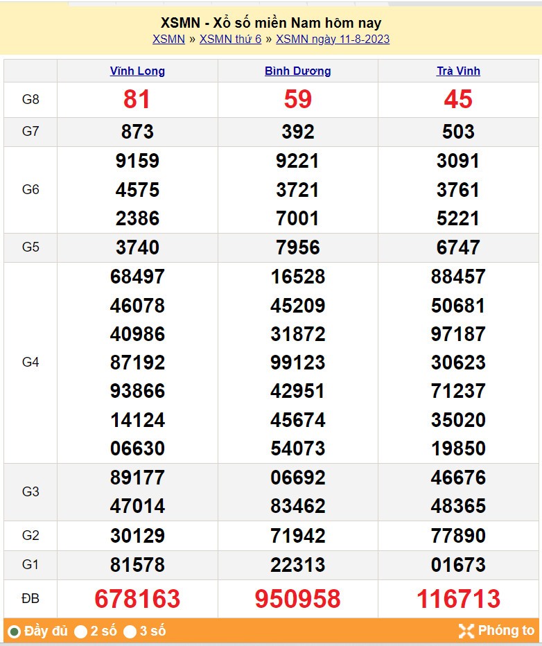542x646 pixels.
Task: Select Bình Dương special prize 950958
Action: coord(298,599)
